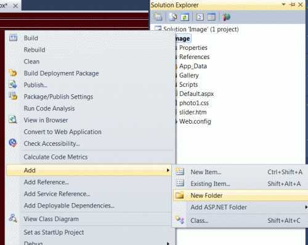Select the slider.htm file
The width and height of the screenshot is (308, 245).
[x=193, y=112]
